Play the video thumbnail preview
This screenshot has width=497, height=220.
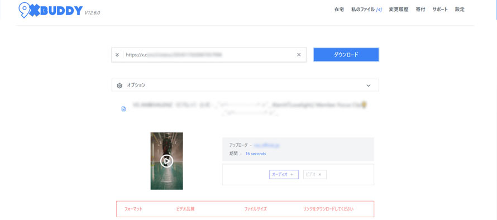pos(167,161)
